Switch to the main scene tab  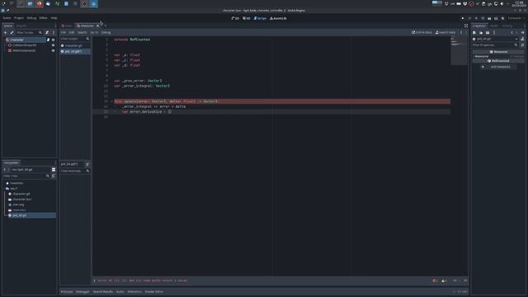tap(67, 26)
